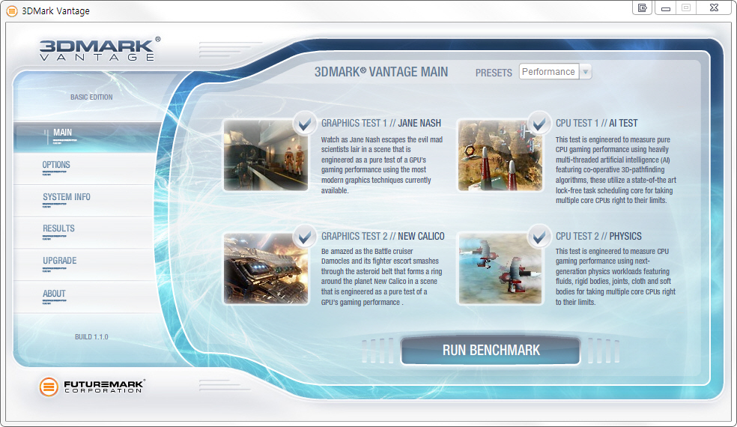Click the Performance preset combo box field

(549, 72)
